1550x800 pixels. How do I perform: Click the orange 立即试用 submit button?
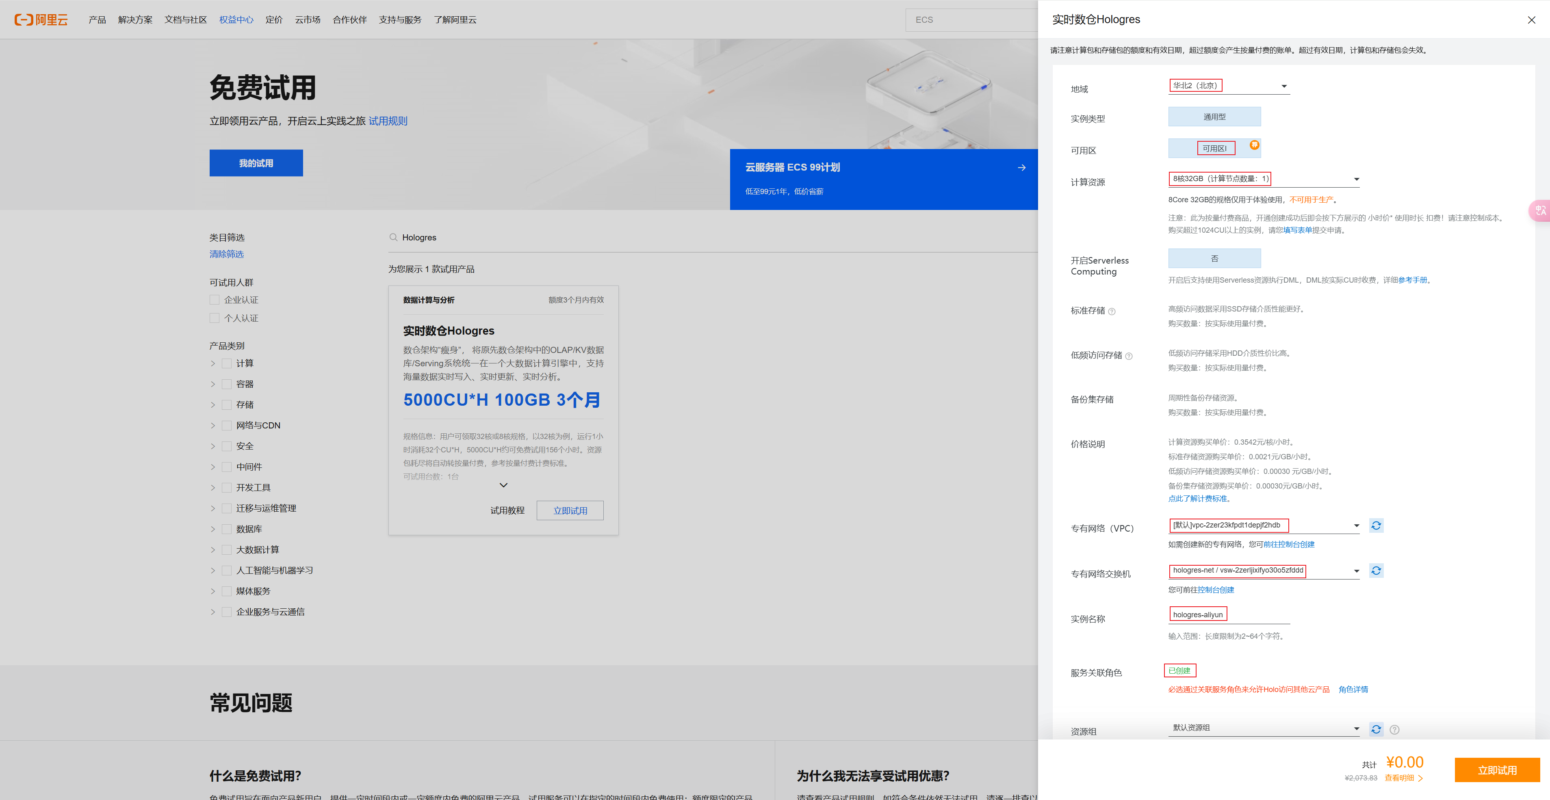tap(1497, 770)
